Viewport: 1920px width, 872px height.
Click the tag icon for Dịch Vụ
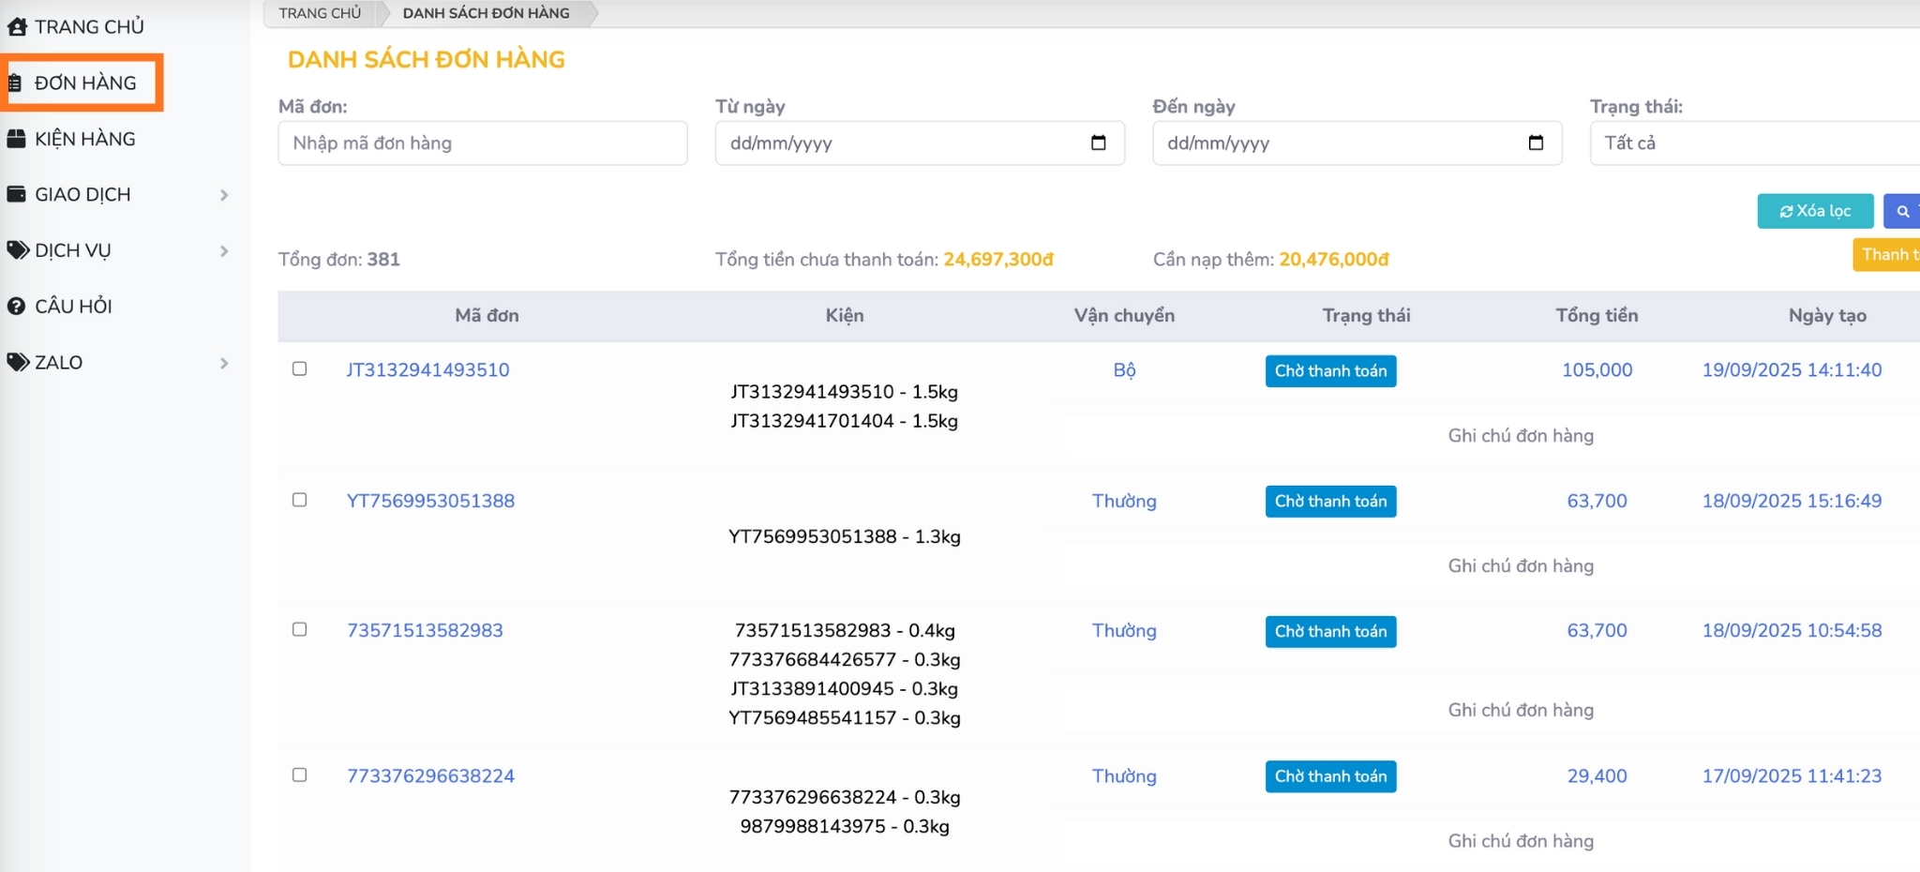[18, 250]
